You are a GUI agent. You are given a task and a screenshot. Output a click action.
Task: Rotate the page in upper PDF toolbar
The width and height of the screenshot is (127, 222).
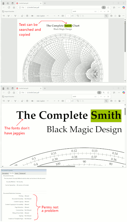click(x=78, y=16)
